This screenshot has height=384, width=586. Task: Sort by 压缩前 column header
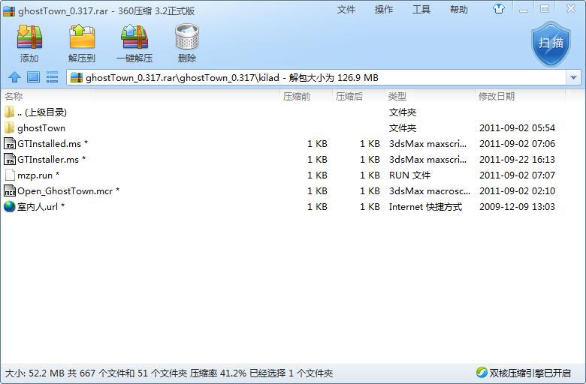point(296,97)
